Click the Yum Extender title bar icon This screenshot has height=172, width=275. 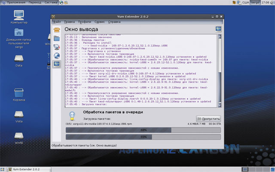click(53, 16)
